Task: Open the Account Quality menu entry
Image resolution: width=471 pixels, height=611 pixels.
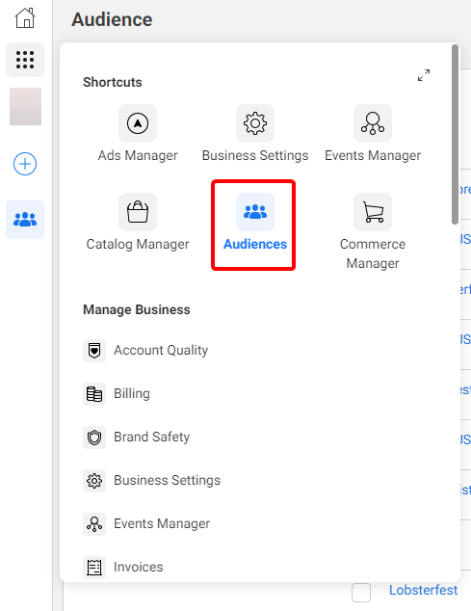Action: point(161,350)
